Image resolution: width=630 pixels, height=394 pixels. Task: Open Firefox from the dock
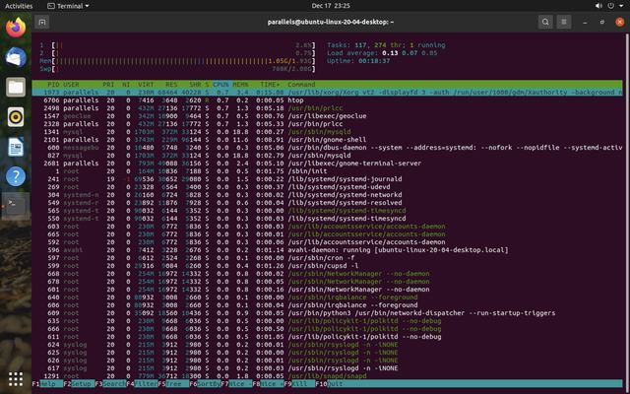coord(16,28)
